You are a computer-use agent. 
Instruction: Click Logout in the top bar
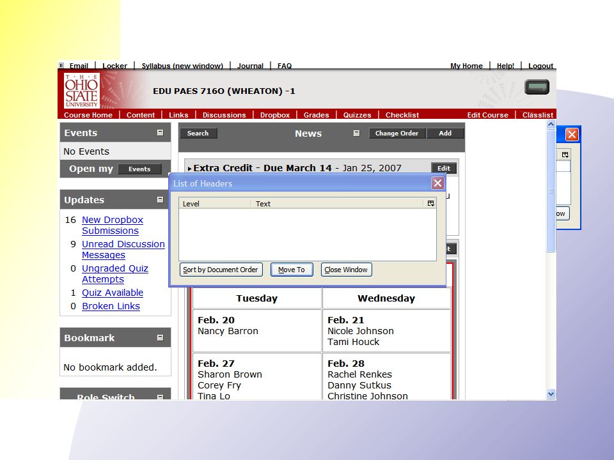tap(541, 66)
